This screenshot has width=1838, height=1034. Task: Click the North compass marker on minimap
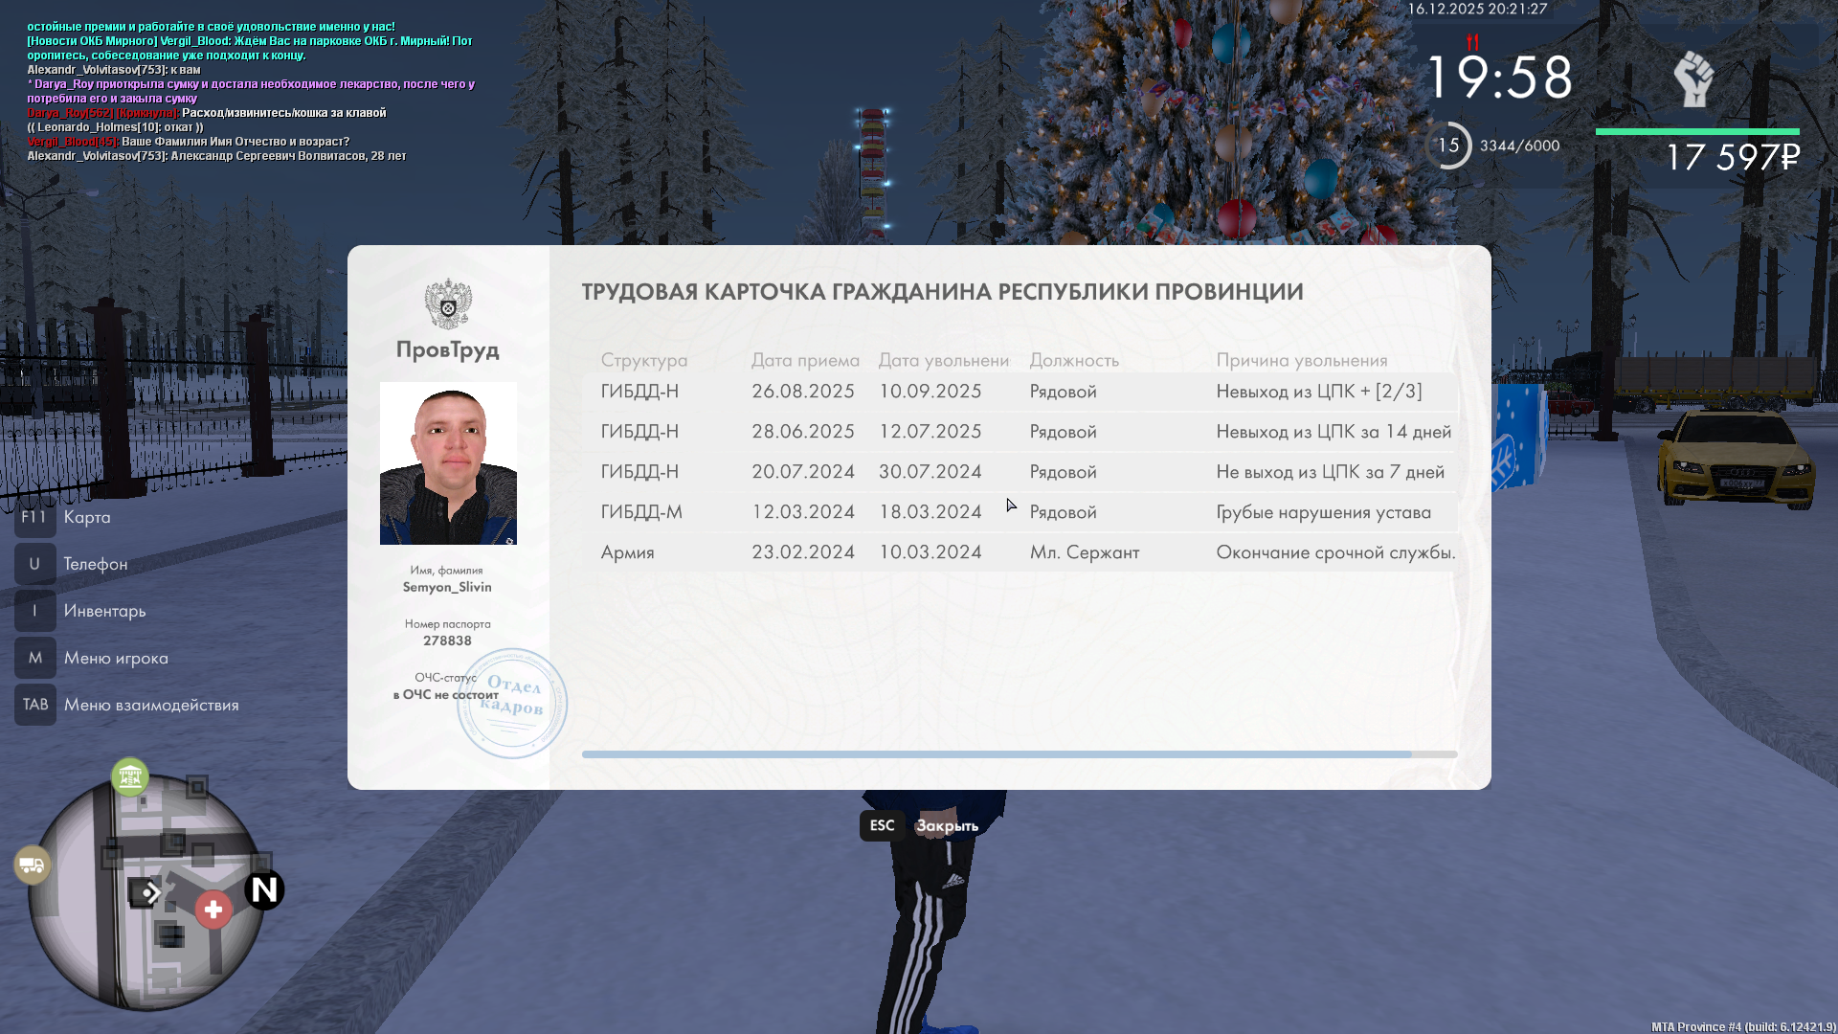tap(264, 890)
